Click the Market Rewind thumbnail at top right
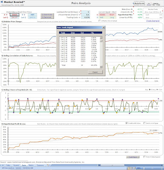The image size is (164, 170). (139, 3)
